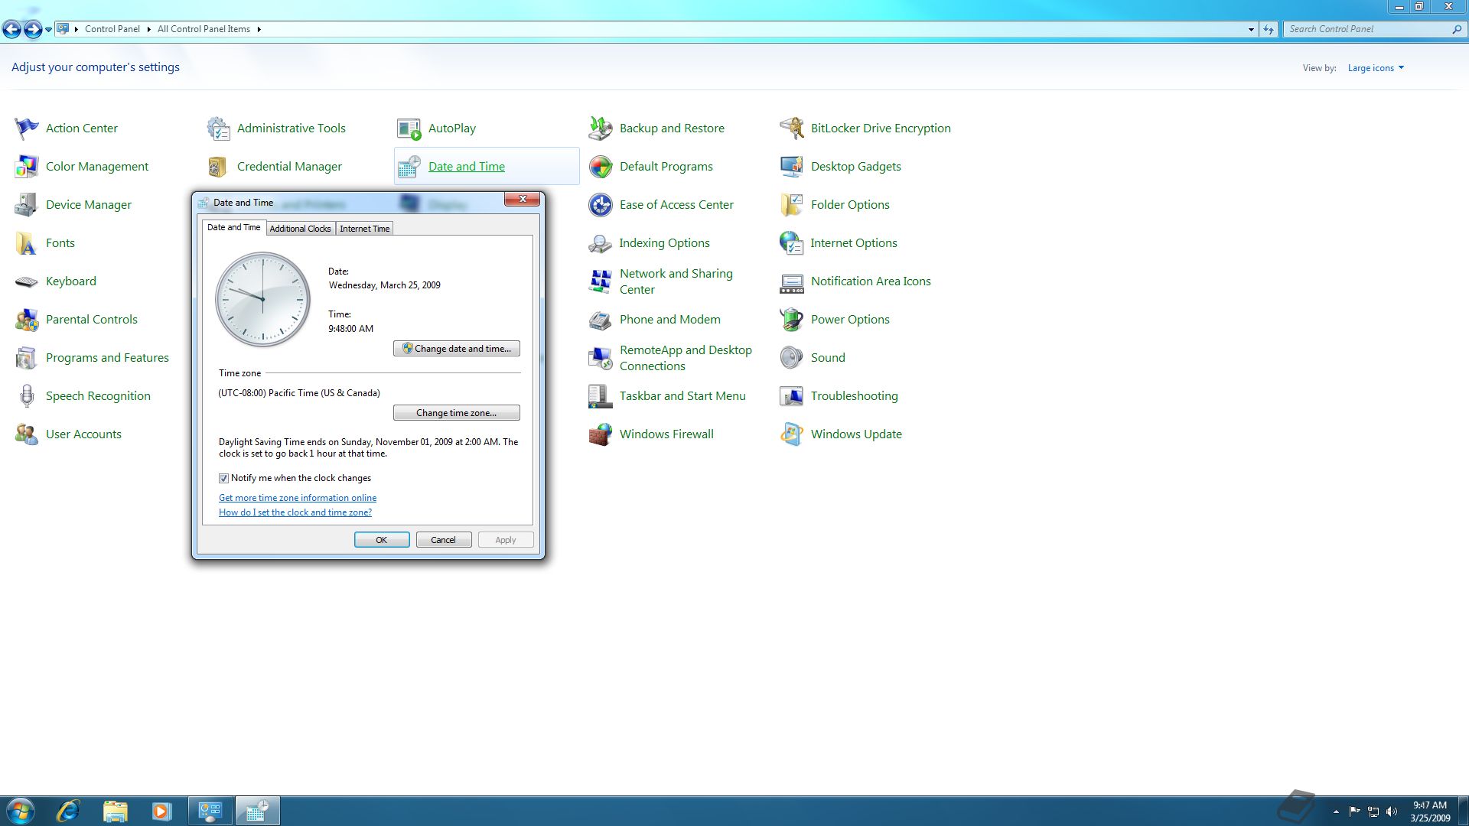Open the RemoteApp and Desktop Connections icon
Viewport: 1469px width, 826px height.
(601, 358)
